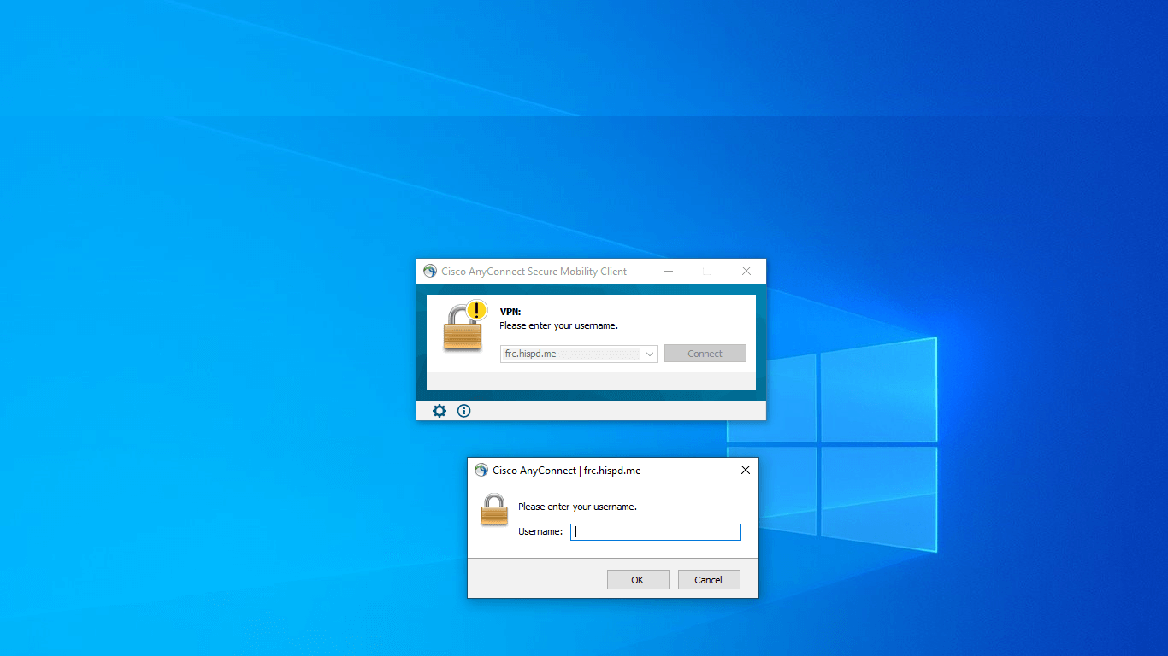Close the Cisco AnyConnect Secure Mobility Client window
The height and width of the screenshot is (656, 1168).
[x=746, y=272]
